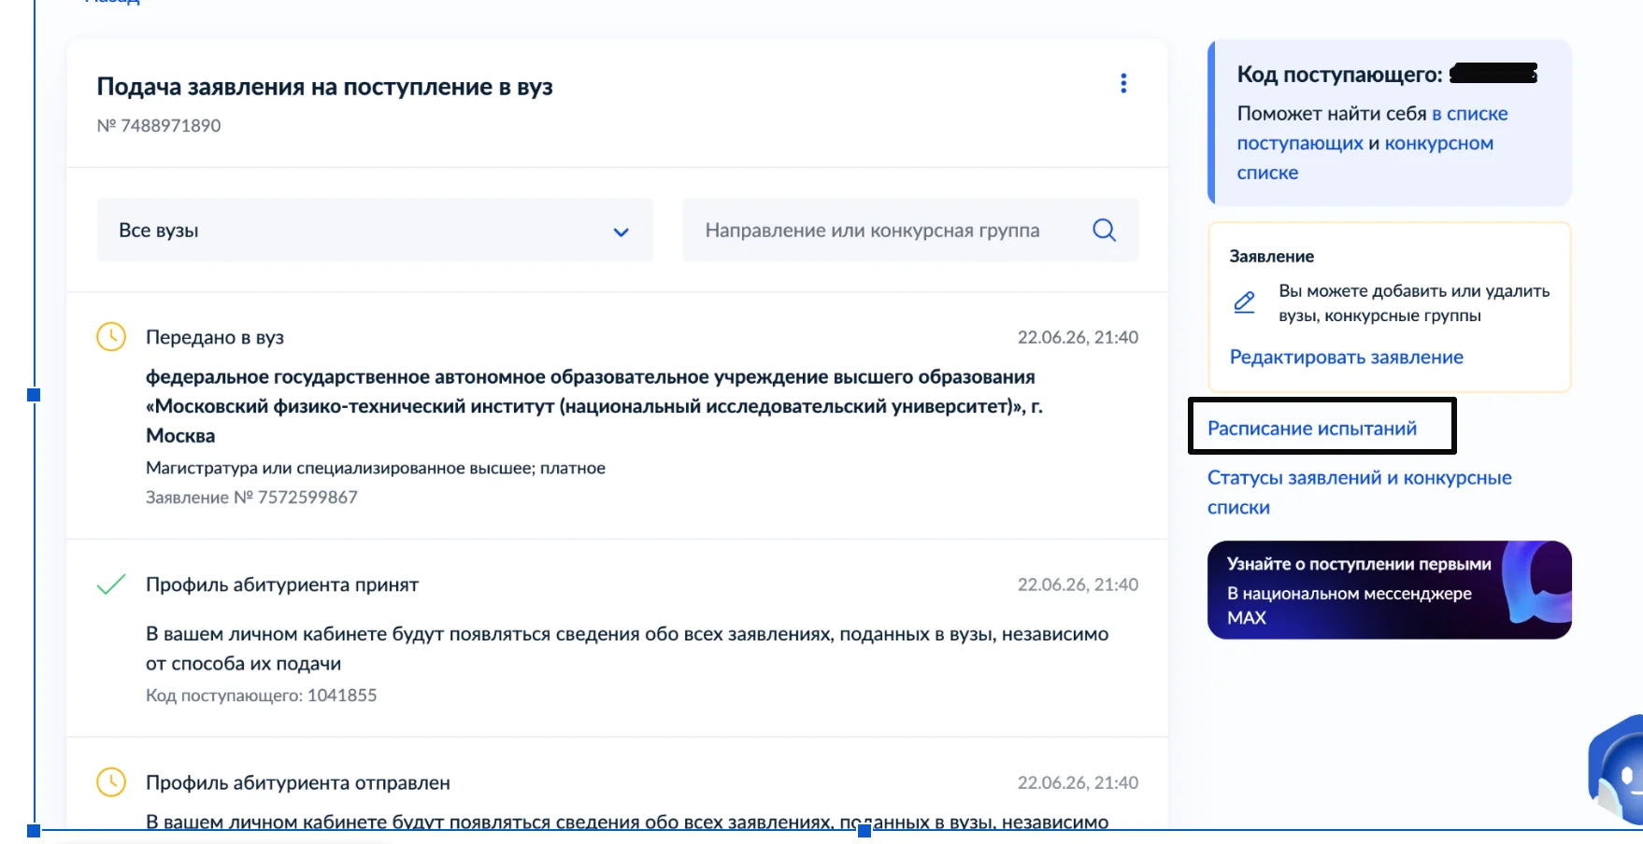Click application number № 7488971890
Screen dimensions: 1643x844
(159, 125)
